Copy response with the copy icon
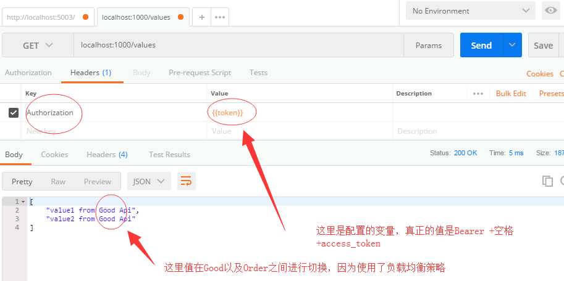The width and height of the screenshot is (564, 281). (547, 181)
